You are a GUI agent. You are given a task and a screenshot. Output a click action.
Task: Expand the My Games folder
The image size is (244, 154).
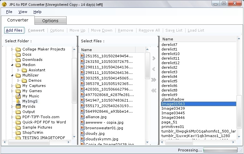coord(12,91)
